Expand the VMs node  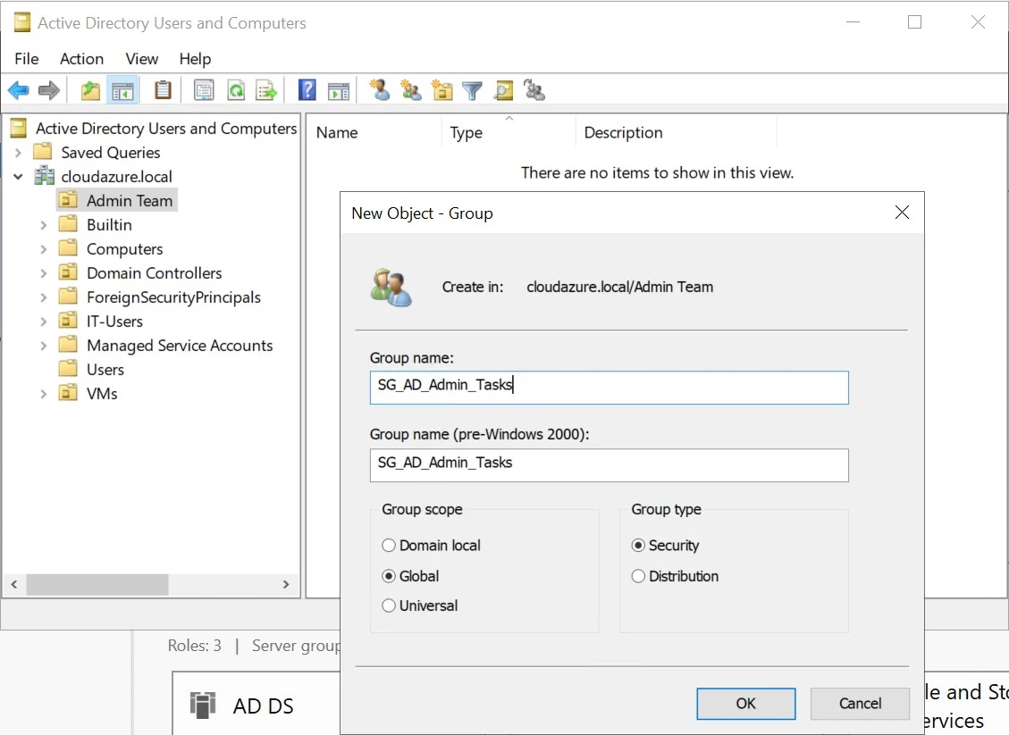point(43,394)
